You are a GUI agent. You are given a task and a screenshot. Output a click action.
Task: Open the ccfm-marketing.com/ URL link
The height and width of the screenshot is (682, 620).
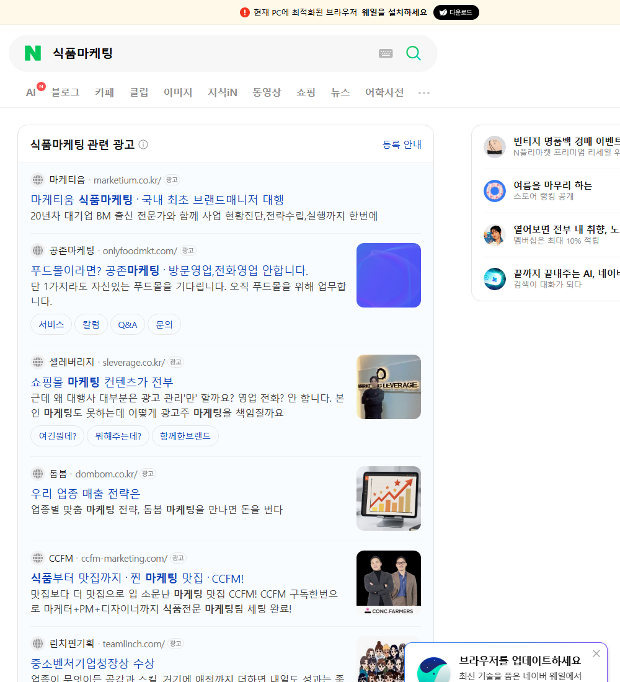[125, 559]
